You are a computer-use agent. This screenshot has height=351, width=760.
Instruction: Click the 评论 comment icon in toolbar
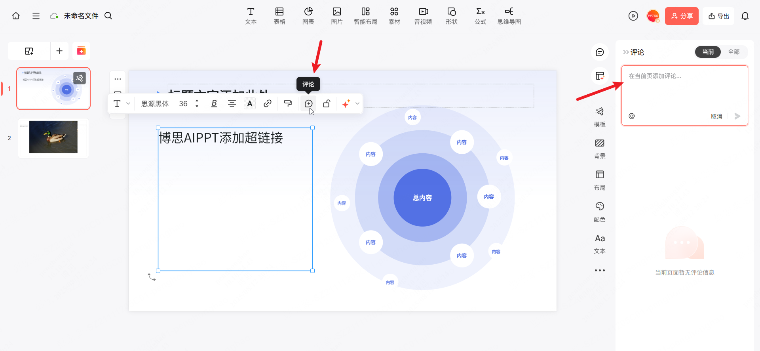308,103
